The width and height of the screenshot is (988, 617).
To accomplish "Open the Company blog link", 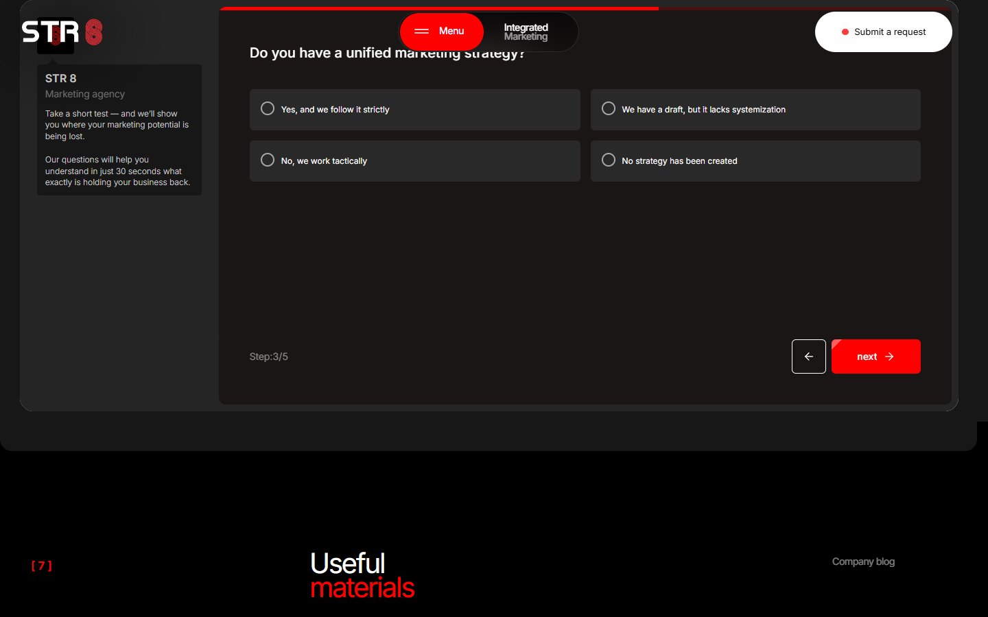I will 863,561.
